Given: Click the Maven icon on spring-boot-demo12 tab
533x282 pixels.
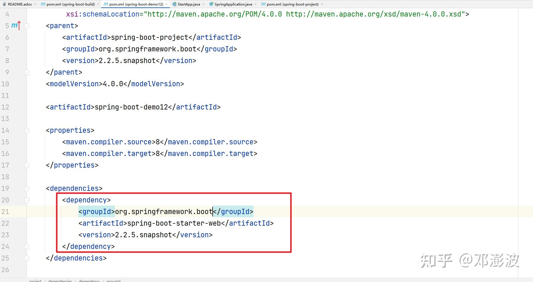Looking at the screenshot, I should click(x=106, y=4).
